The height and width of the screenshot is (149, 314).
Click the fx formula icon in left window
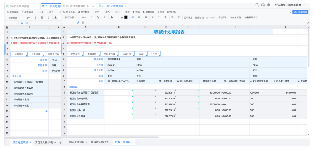pyautogui.click(x=22, y=23)
